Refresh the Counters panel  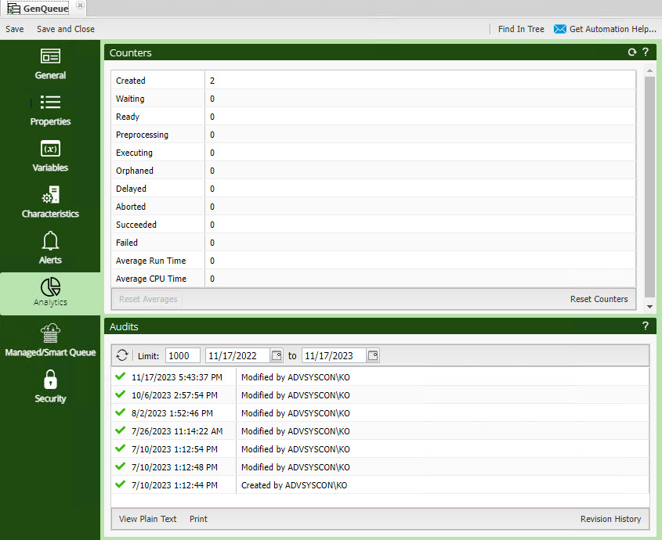pos(632,52)
